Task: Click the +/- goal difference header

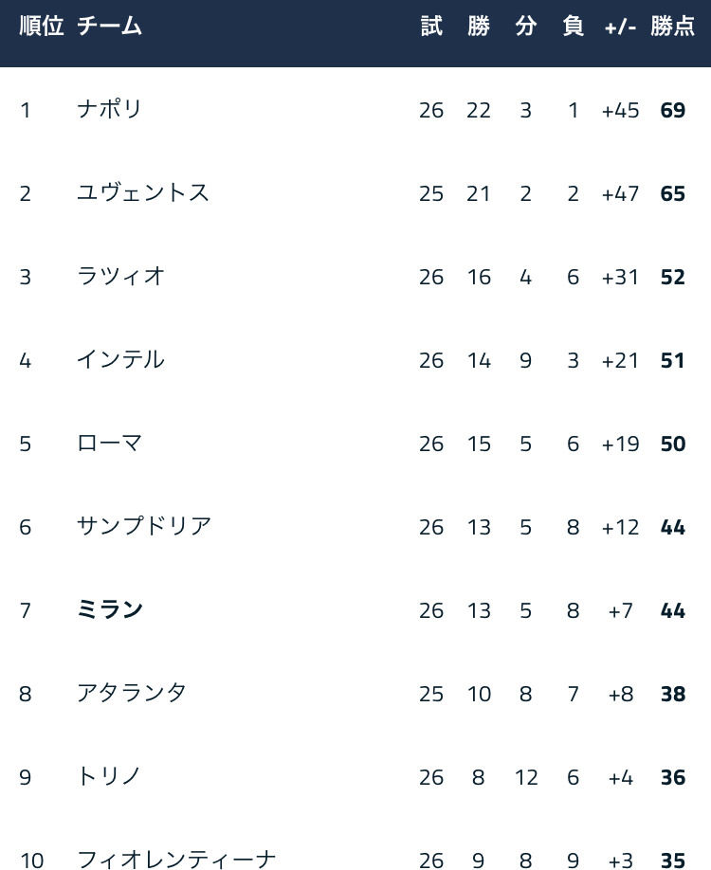Action: click(621, 27)
